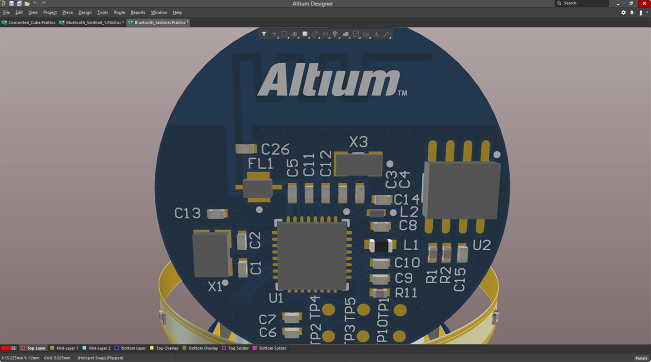This screenshot has height=362, width=651.
Task: Select the X3 crystal component body
Action: tap(358, 164)
